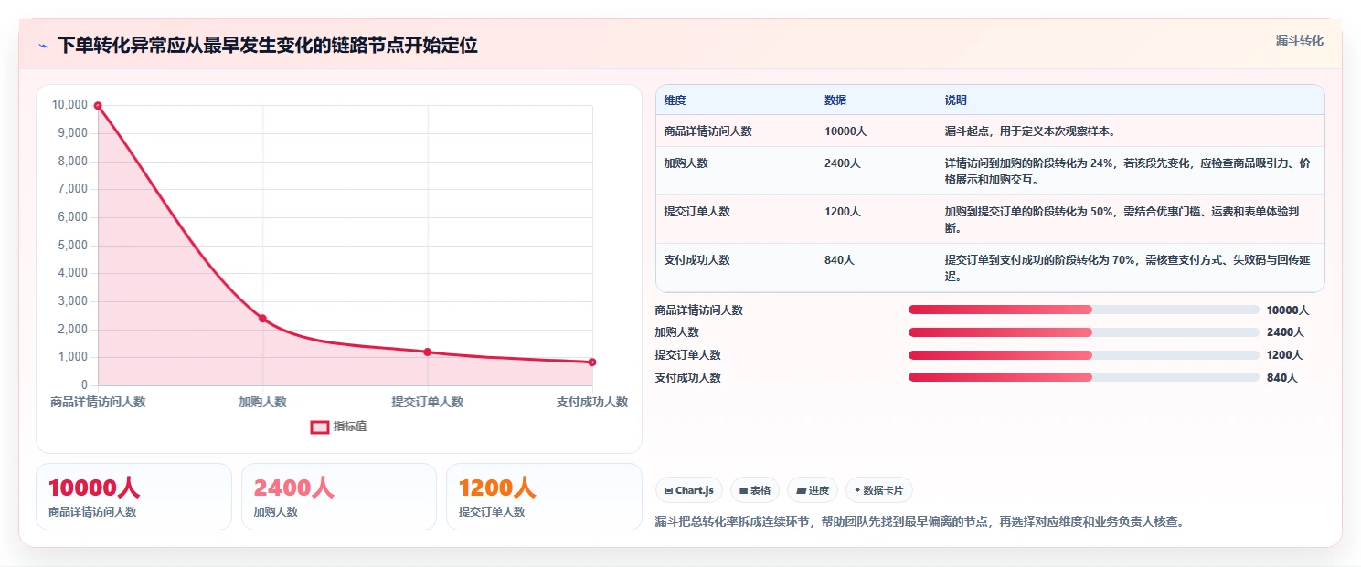Click the 10000人 data card
Screen dimensions: 1361x567
point(133,497)
